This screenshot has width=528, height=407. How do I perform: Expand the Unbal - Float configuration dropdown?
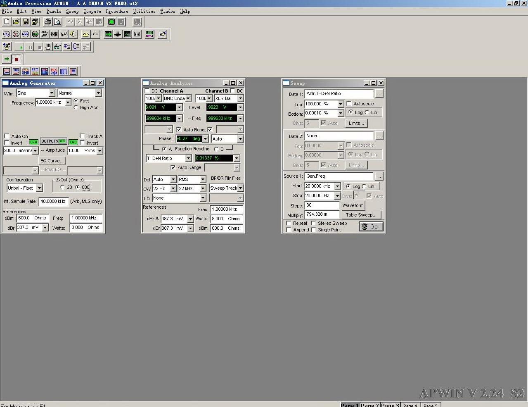39,188
